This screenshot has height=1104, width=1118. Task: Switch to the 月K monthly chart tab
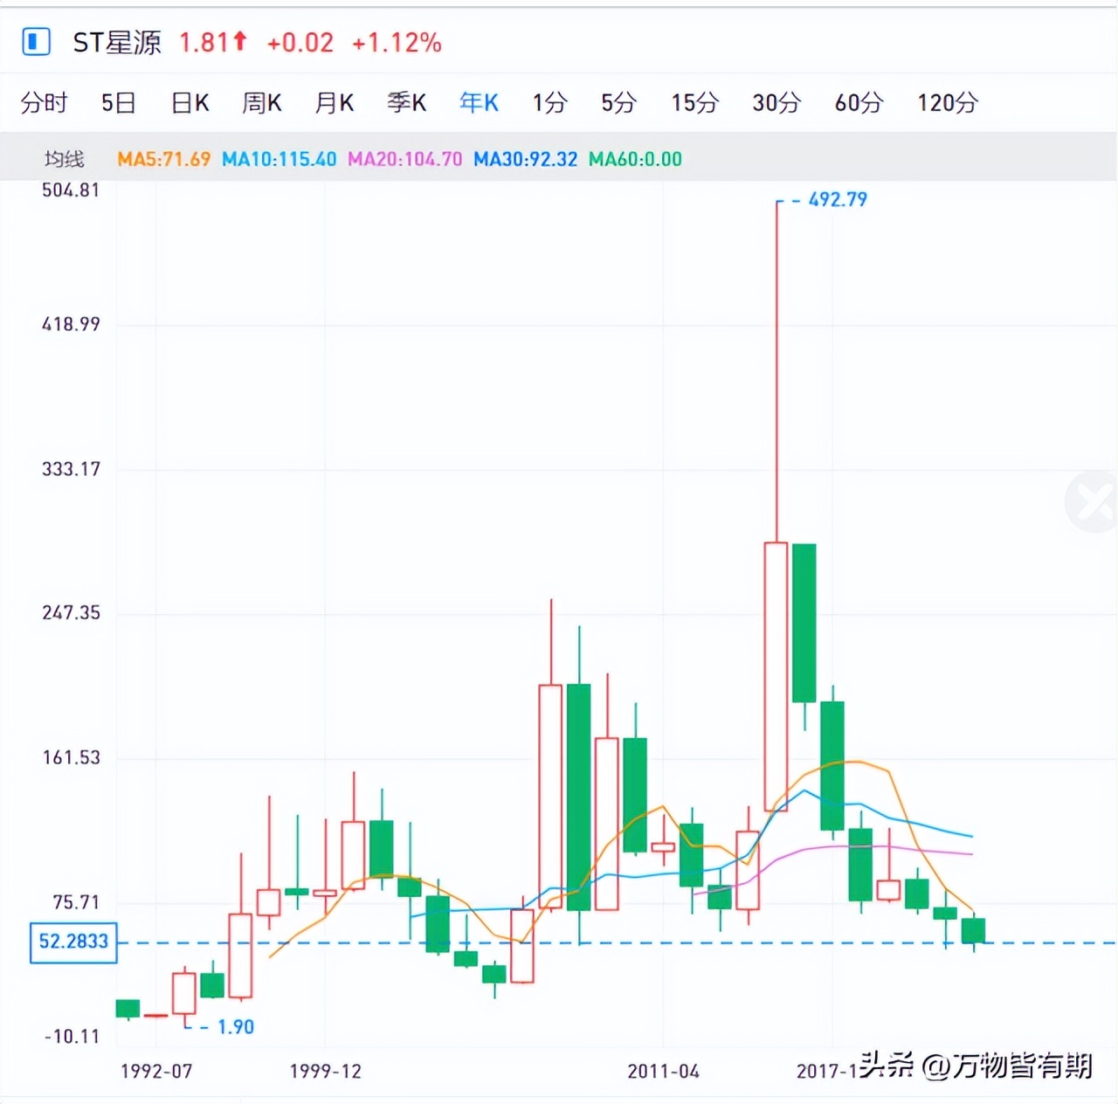coord(334,102)
